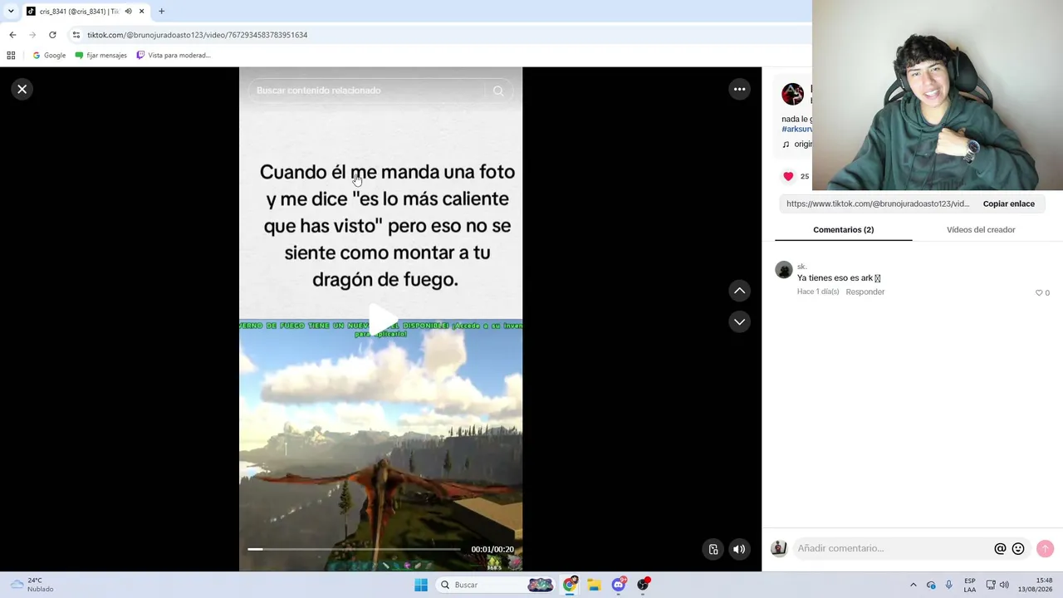Click the taskbar Buscar search box
The width and height of the screenshot is (1063, 598).
click(x=496, y=585)
